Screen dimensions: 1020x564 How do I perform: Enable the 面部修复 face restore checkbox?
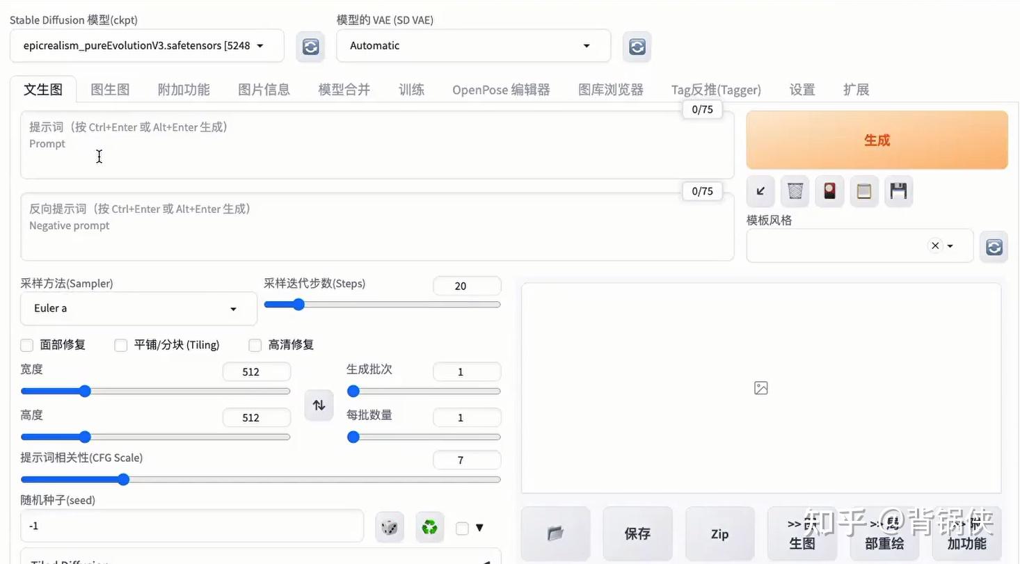(x=26, y=345)
